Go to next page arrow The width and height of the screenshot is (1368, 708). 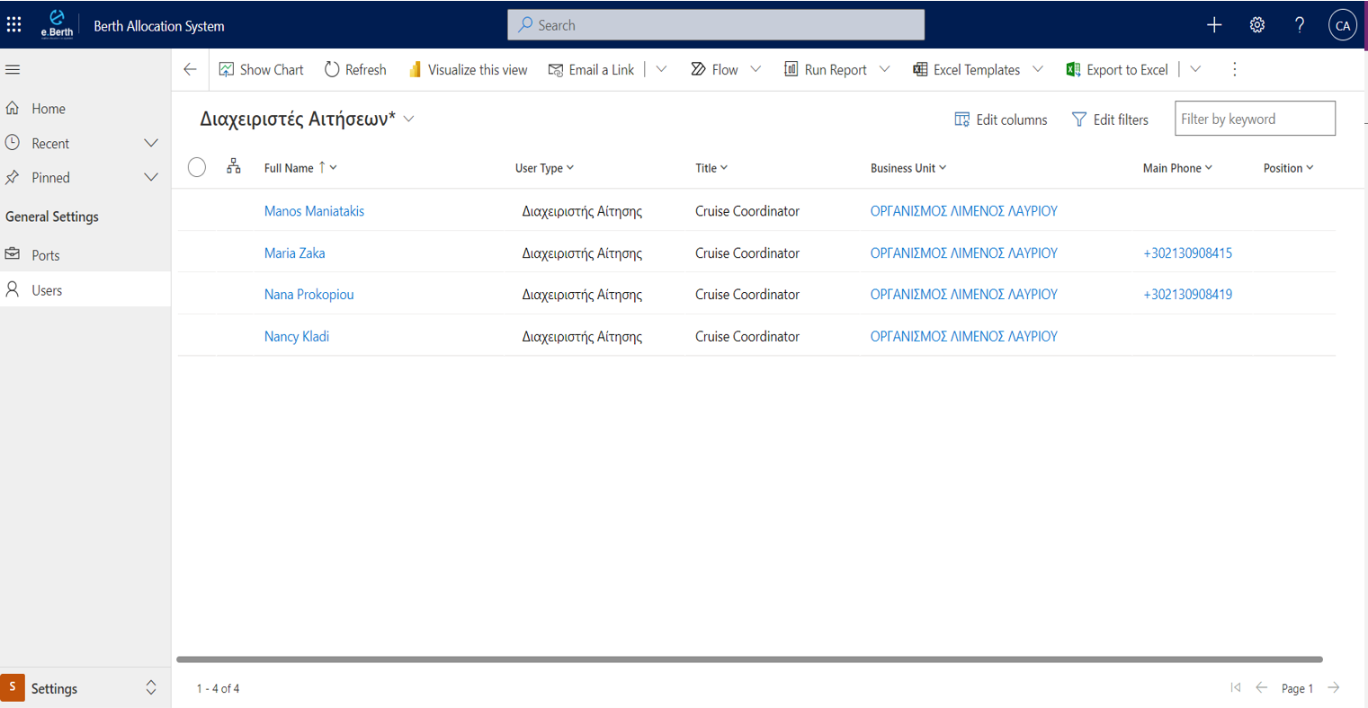click(1334, 687)
